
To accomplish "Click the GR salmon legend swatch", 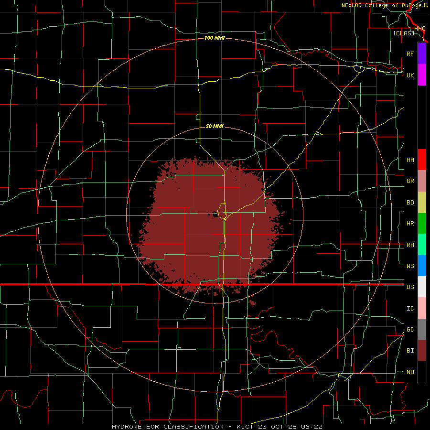I will (422, 181).
